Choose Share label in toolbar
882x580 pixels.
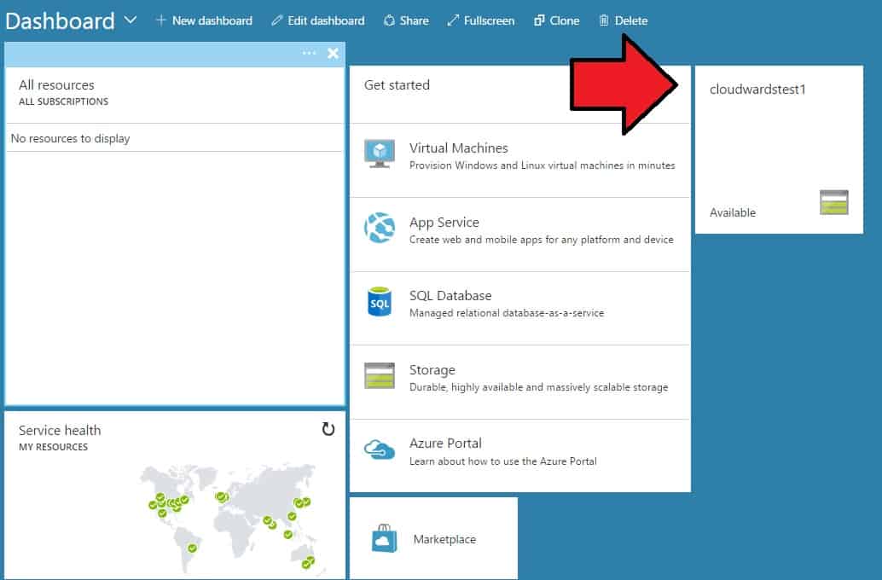click(414, 20)
